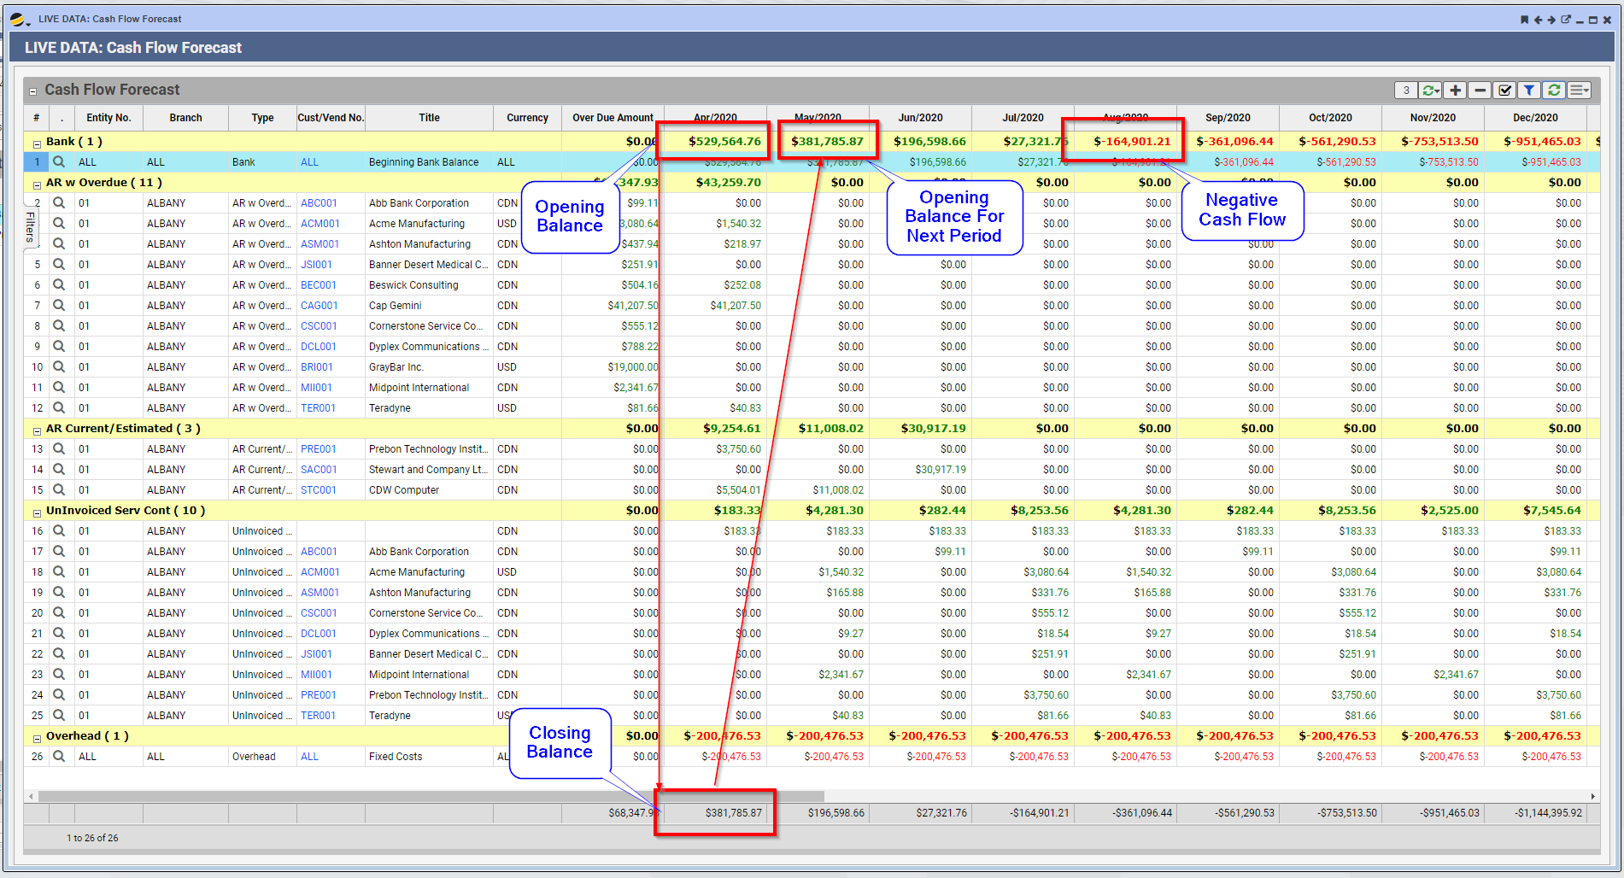Go back using the left arrow icon

[1538, 20]
